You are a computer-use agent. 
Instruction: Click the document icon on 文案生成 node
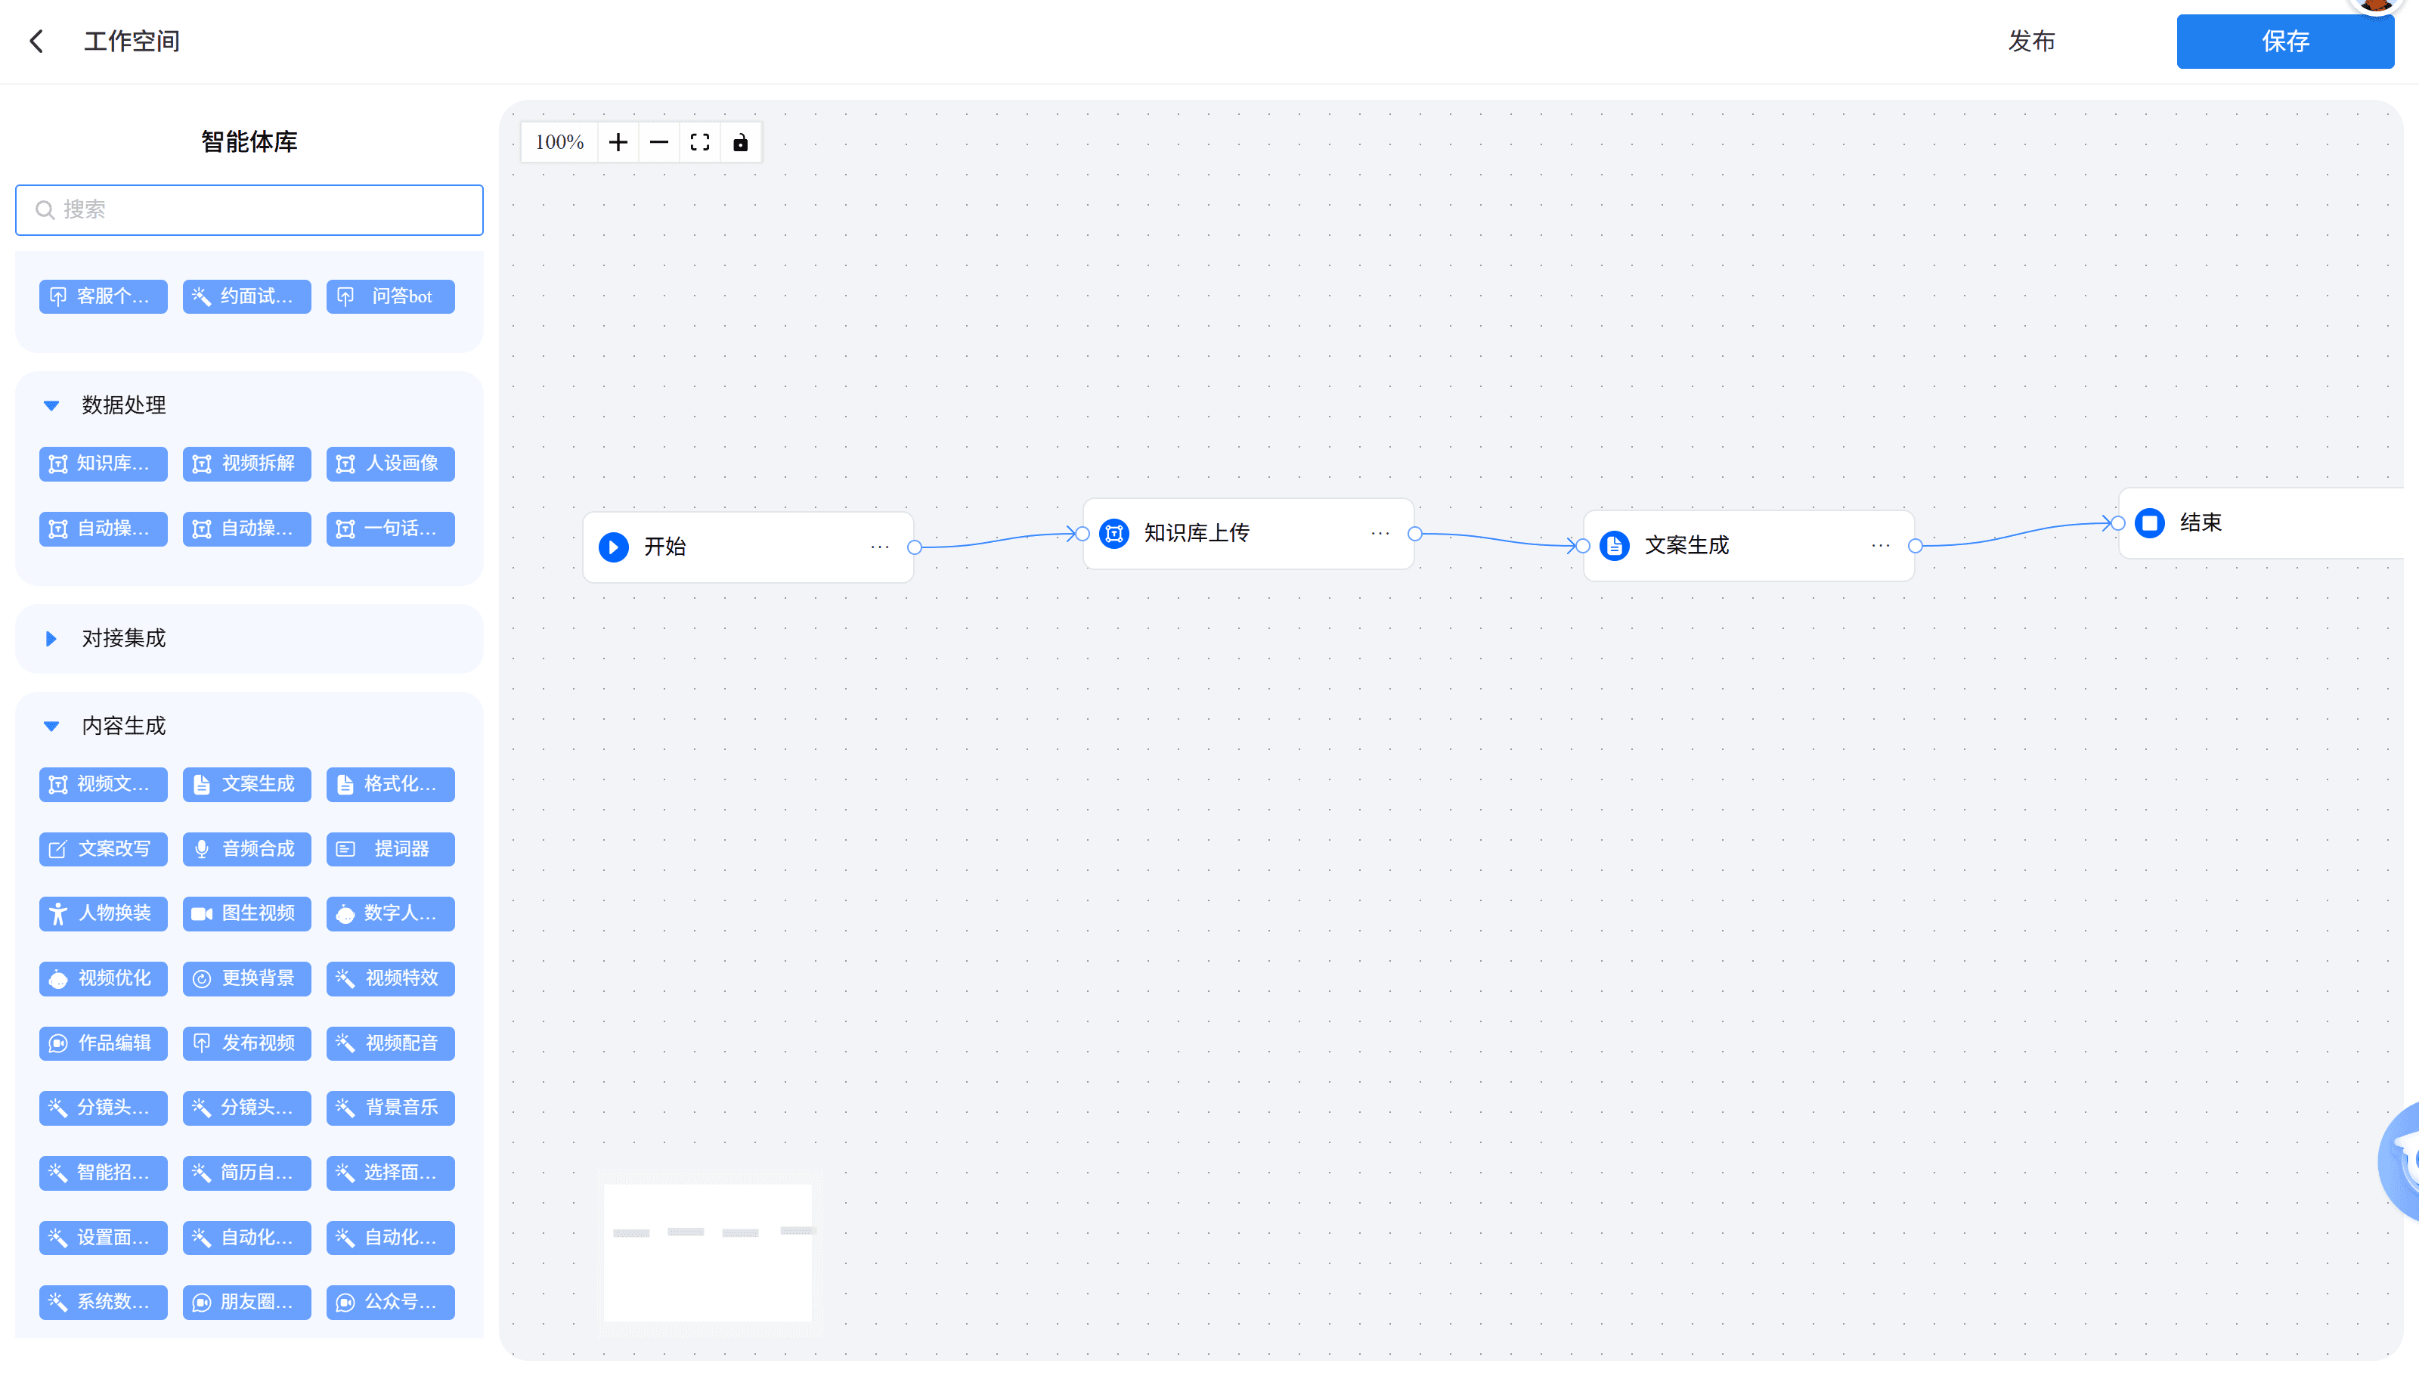click(x=1614, y=546)
